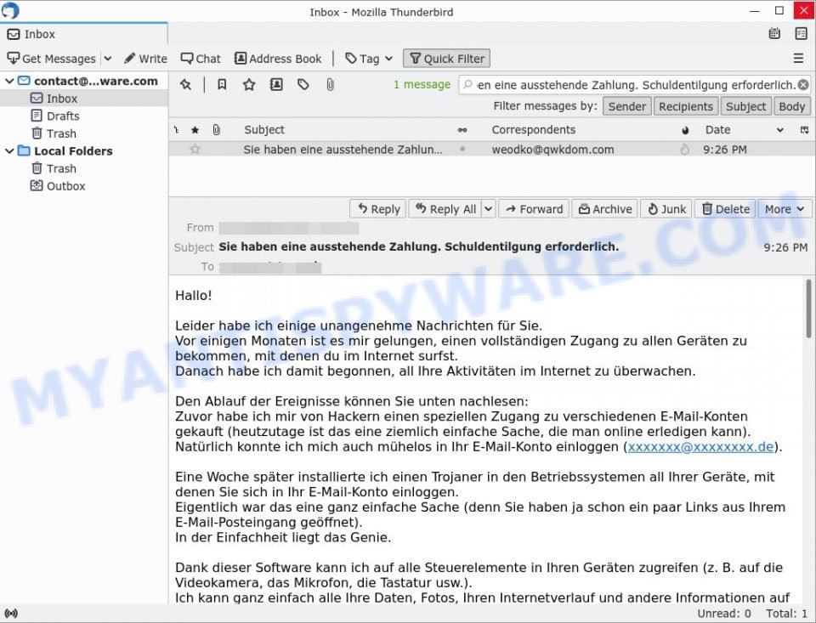Forward the open message
This screenshot has width=816, height=623.
point(535,209)
